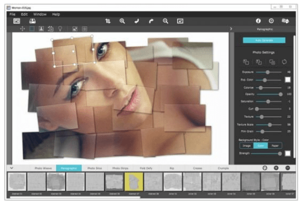Click the framed square icon in the secondary toolbar

point(85,29)
